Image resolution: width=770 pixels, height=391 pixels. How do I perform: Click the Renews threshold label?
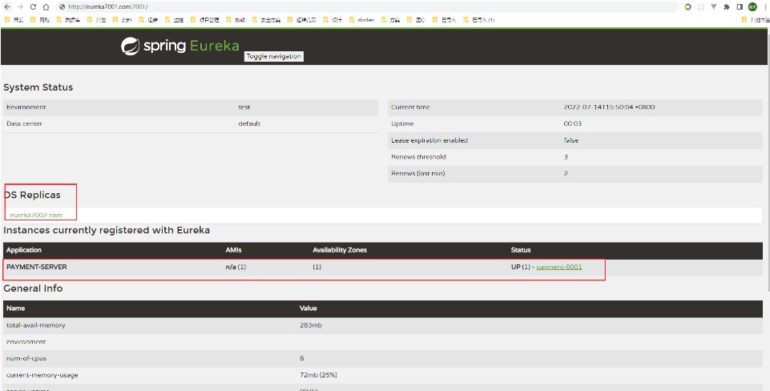tap(418, 157)
